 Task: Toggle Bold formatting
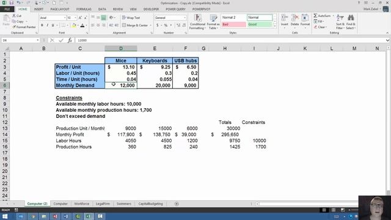42,25
